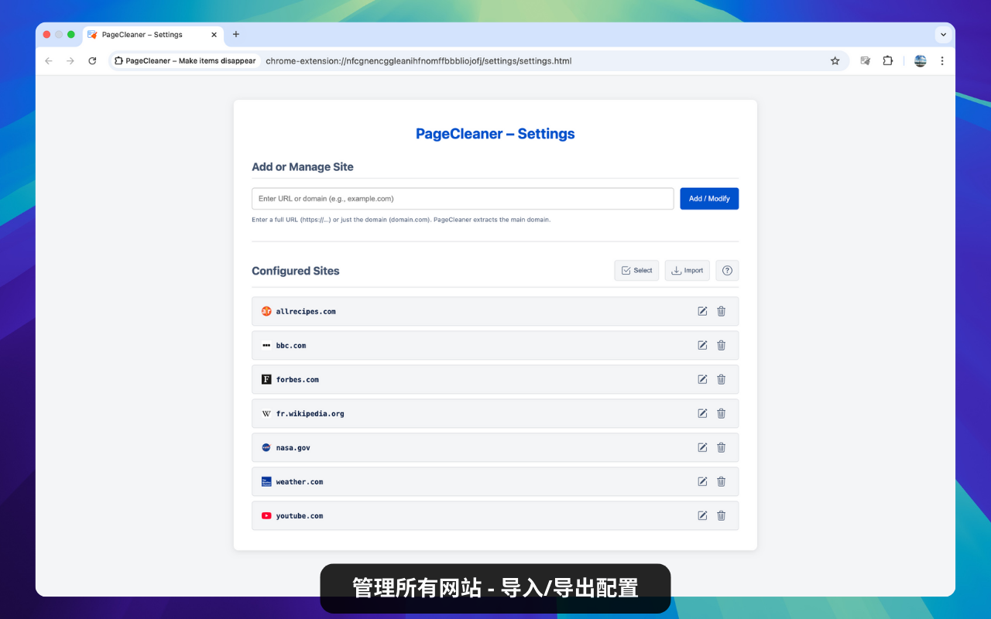
Task: Open the Chrome three-dot menu
Action: 942,60
